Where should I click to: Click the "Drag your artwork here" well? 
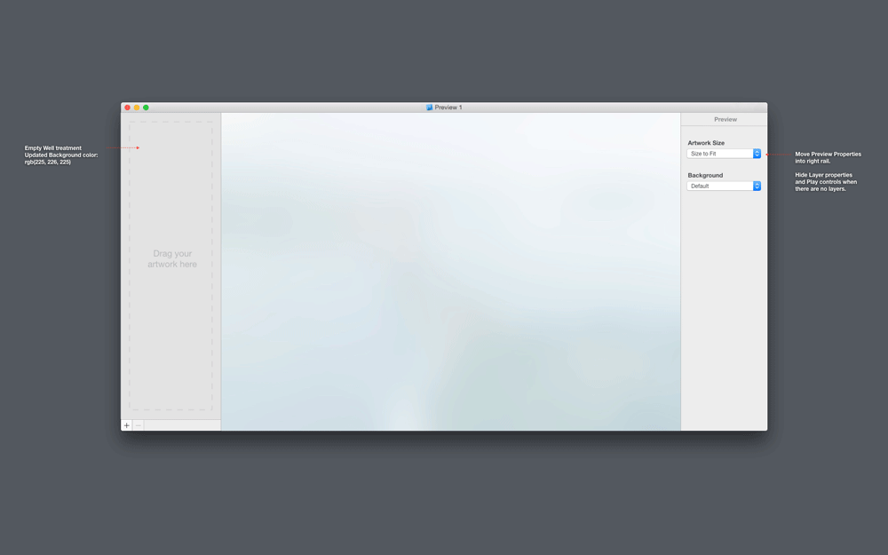pyautogui.click(x=171, y=259)
